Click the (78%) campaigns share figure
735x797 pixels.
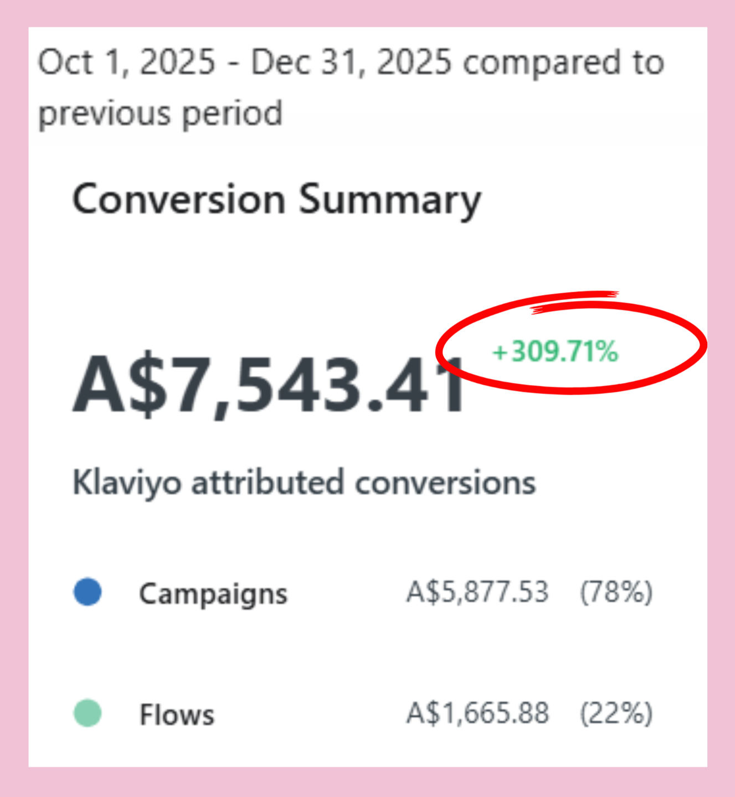click(616, 592)
